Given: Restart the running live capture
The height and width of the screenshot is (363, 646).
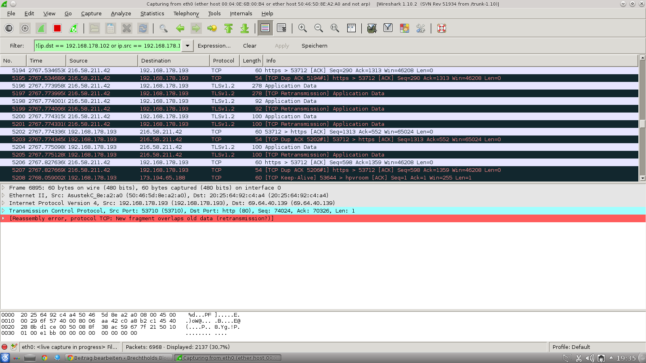Looking at the screenshot, I should (73, 28).
